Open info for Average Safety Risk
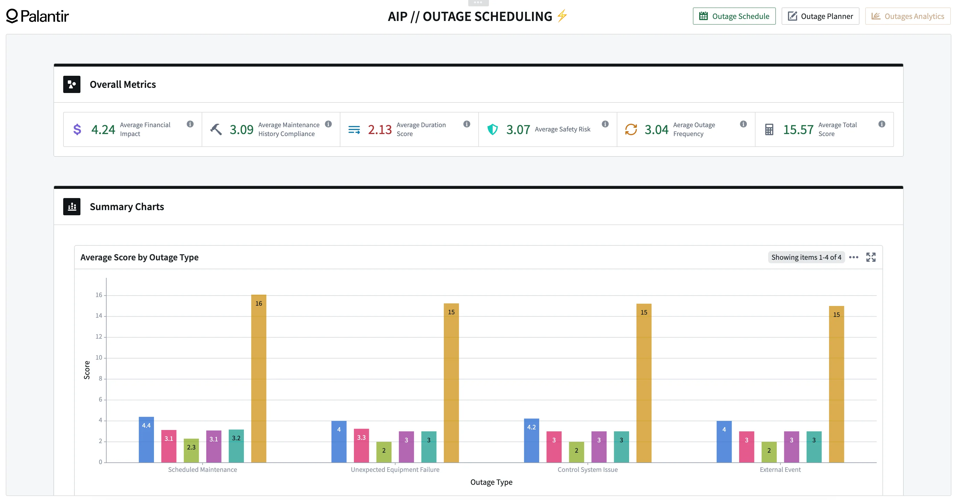This screenshot has width=956, height=500. (x=605, y=124)
